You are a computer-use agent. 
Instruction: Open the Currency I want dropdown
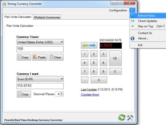tap(40, 79)
